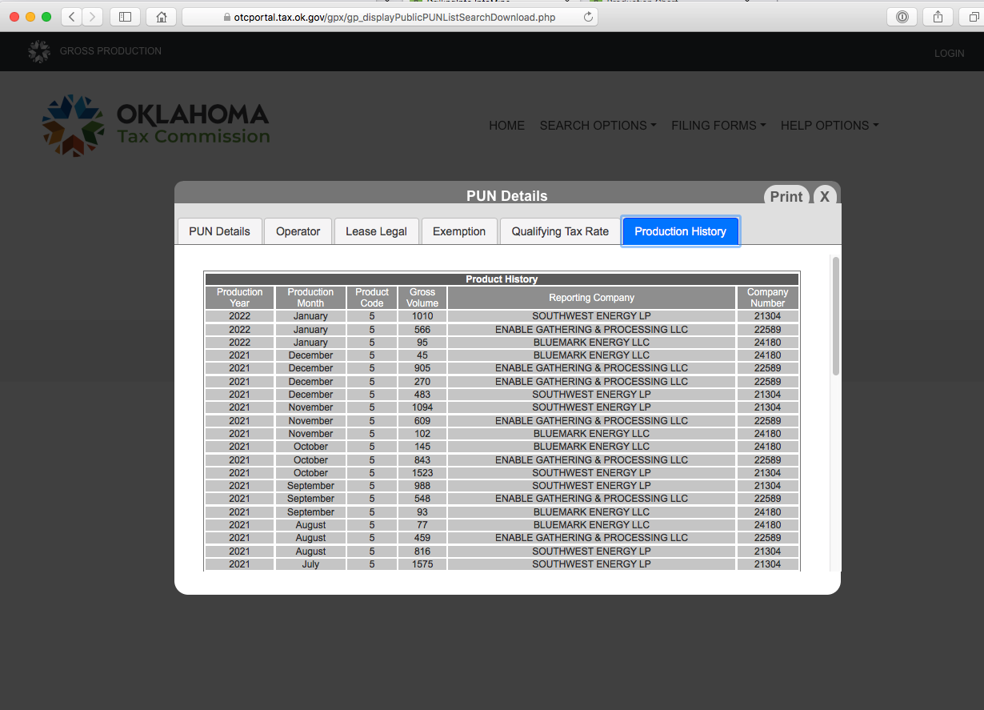Screen dimensions: 984x710
Task: Click gross volume 905 cell
Action: [x=422, y=368]
